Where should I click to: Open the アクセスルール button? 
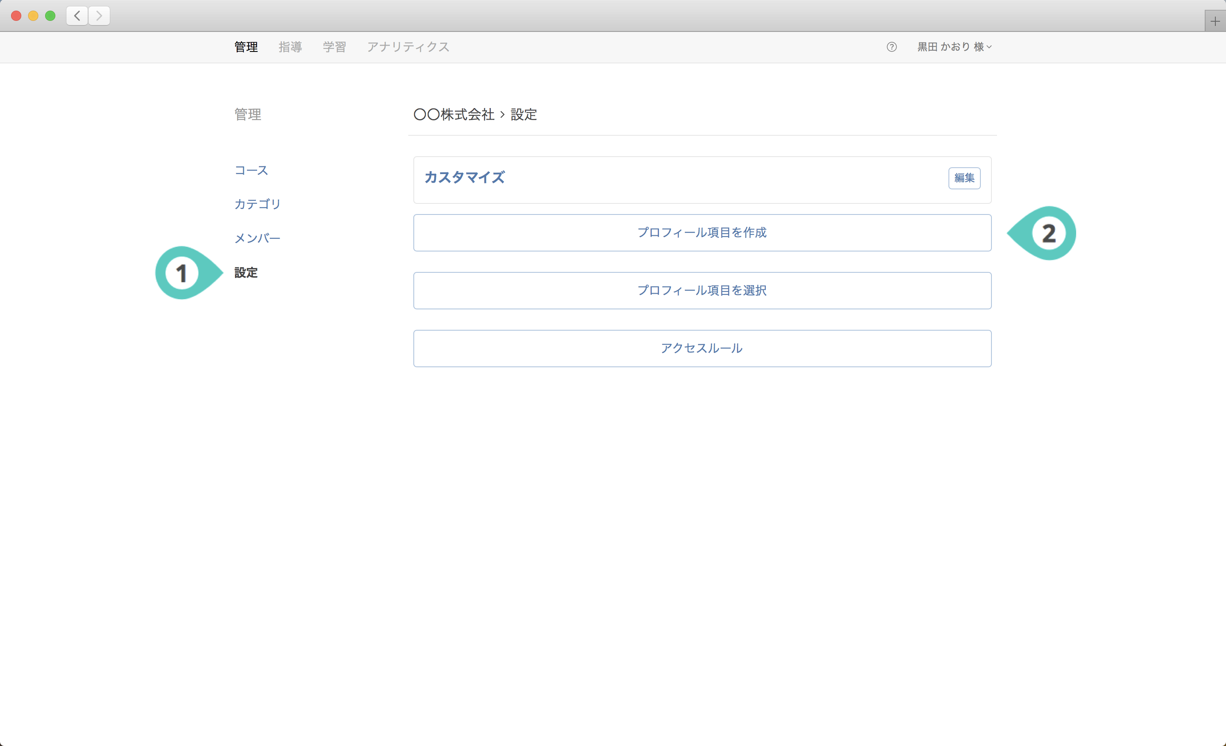(x=702, y=348)
